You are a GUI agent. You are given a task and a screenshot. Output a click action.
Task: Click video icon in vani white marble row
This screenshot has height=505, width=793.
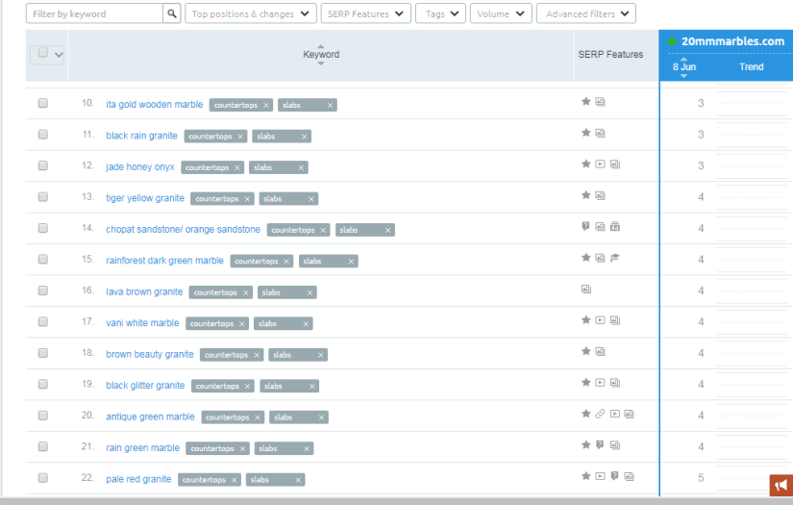tap(600, 319)
